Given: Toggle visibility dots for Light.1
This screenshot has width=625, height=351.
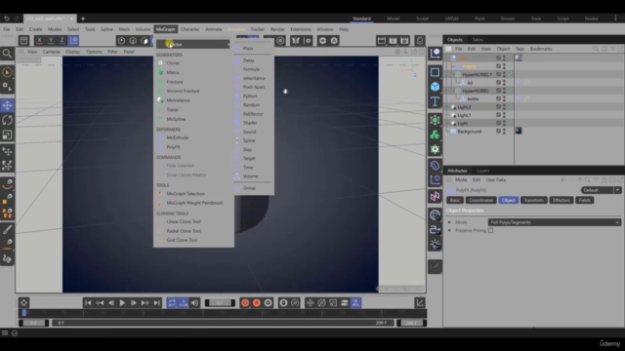Looking at the screenshot, I should [504, 115].
